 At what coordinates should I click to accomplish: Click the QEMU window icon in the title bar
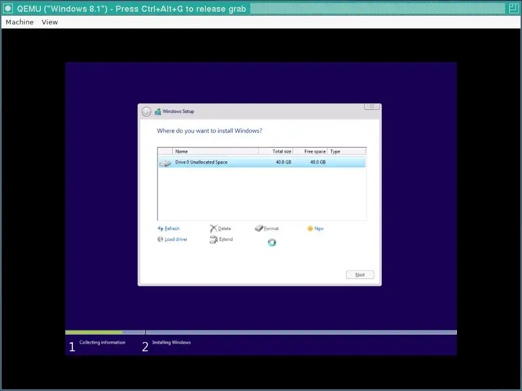point(8,8)
